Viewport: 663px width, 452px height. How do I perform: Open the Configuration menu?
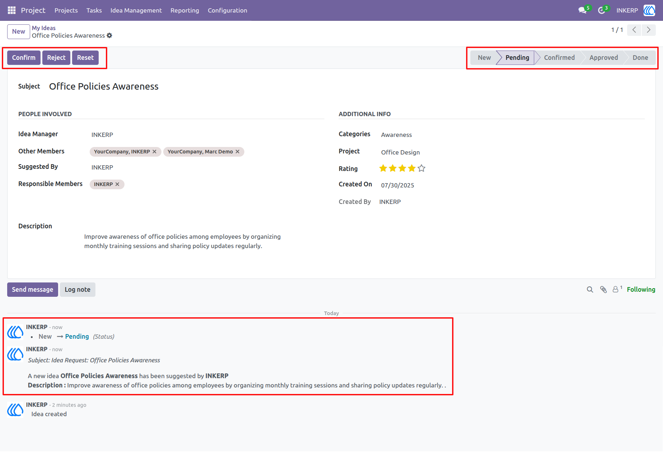pos(227,10)
